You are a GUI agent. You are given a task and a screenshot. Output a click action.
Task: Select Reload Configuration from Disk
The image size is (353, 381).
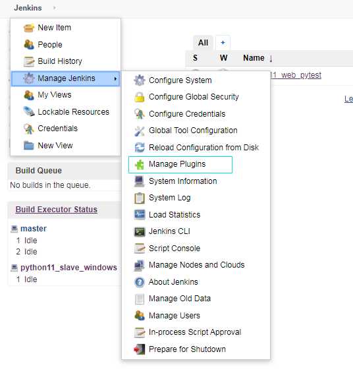196,148
